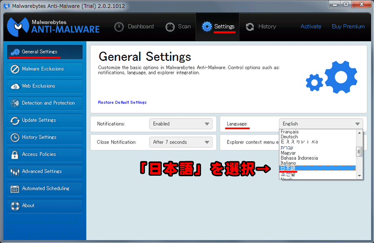
Task: Choose Greek from the language list
Action: point(317,142)
